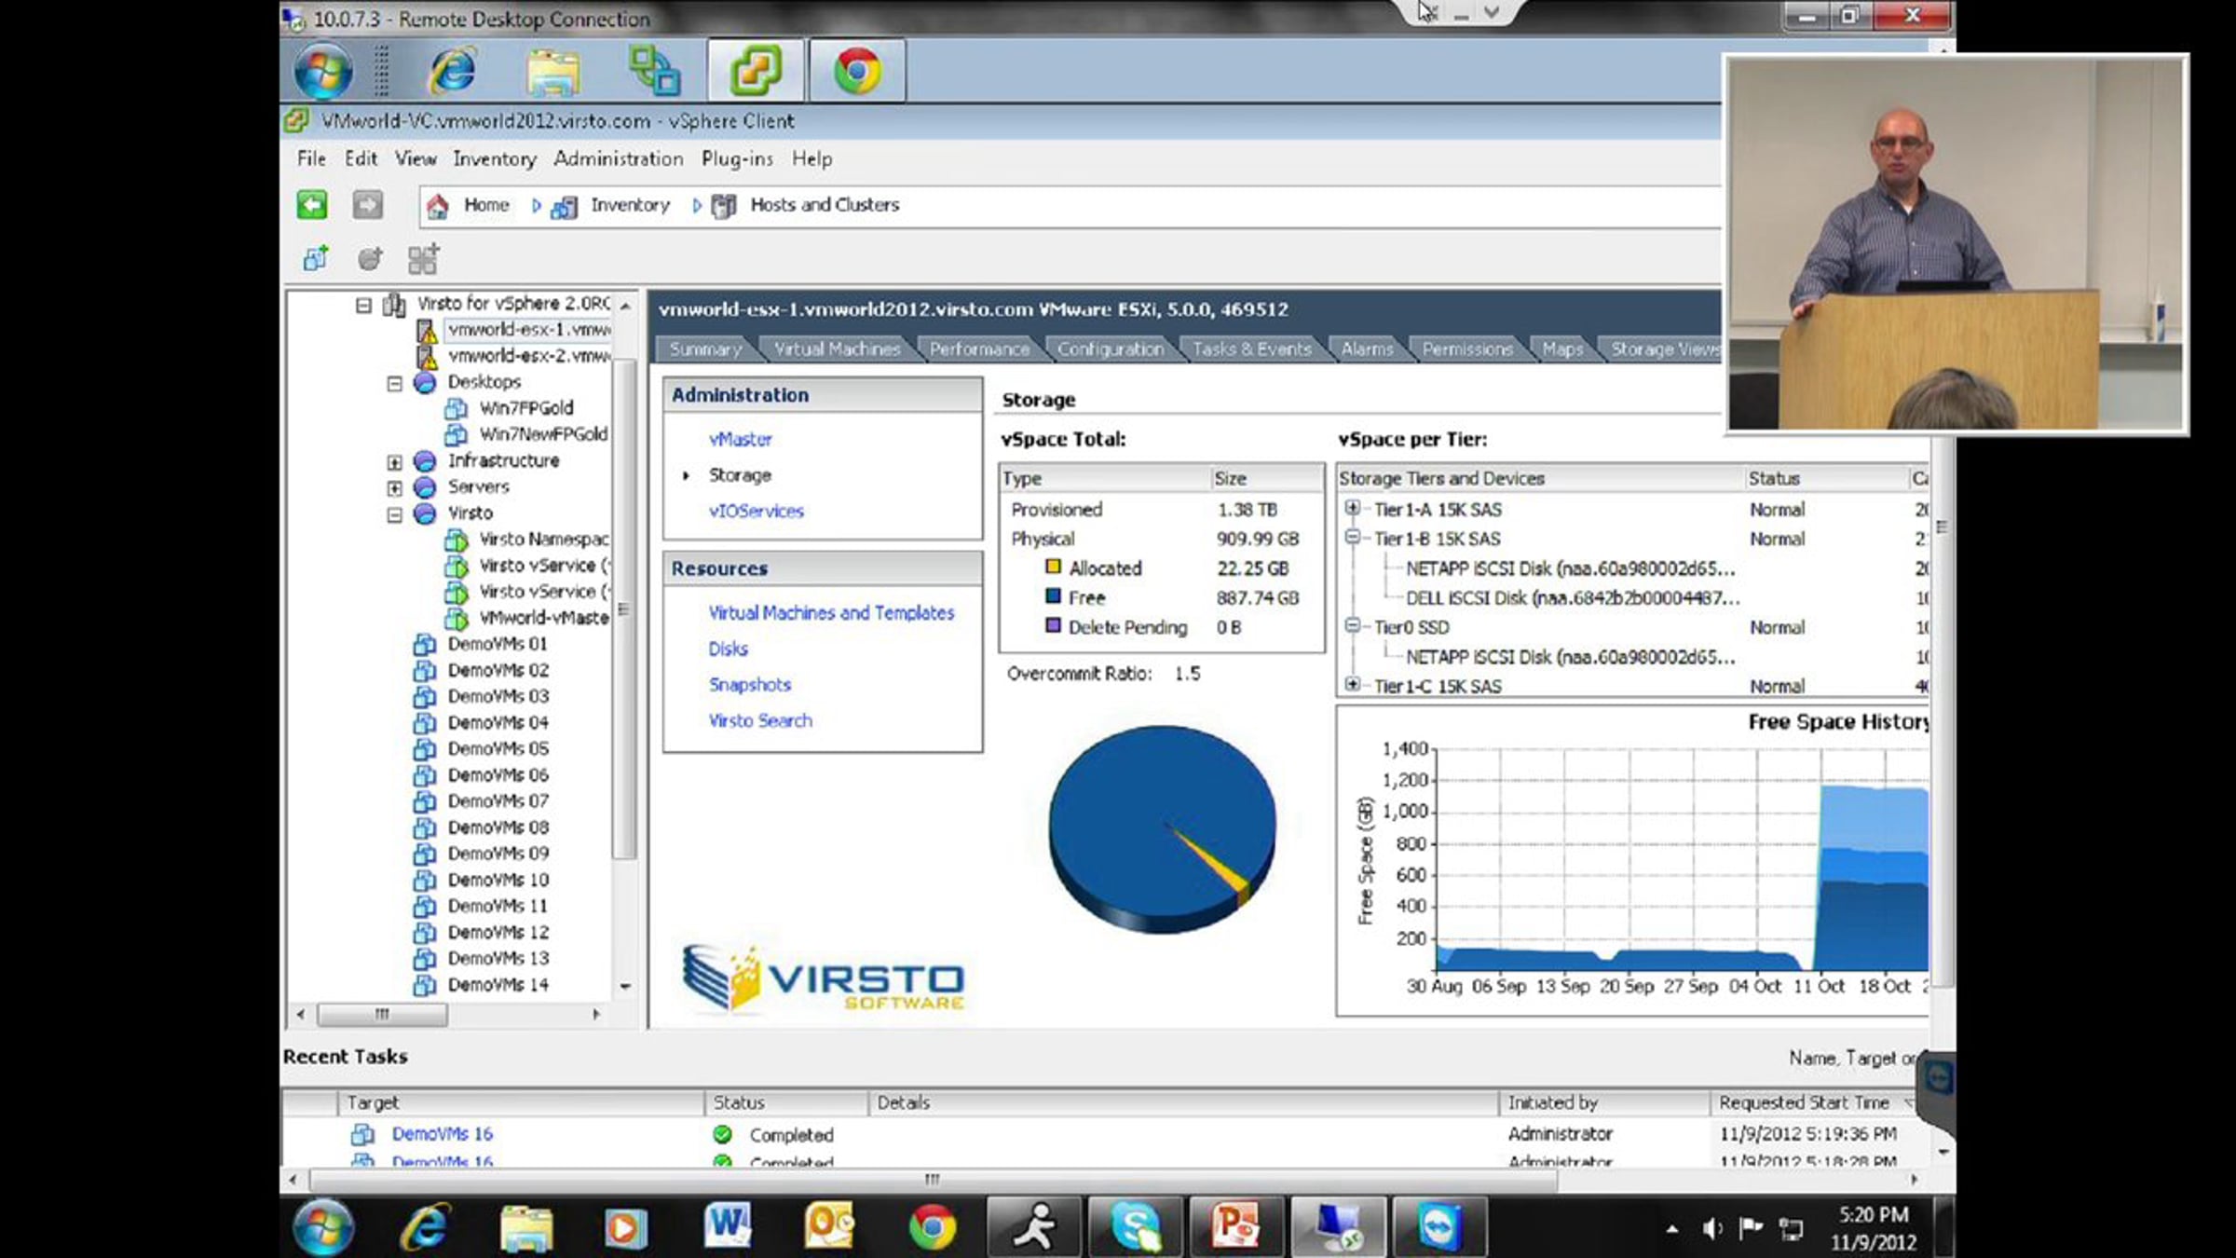Screen dimensions: 2236x1258
Task: Click the vSphere Client icon in remote taskbar
Action: coord(756,70)
